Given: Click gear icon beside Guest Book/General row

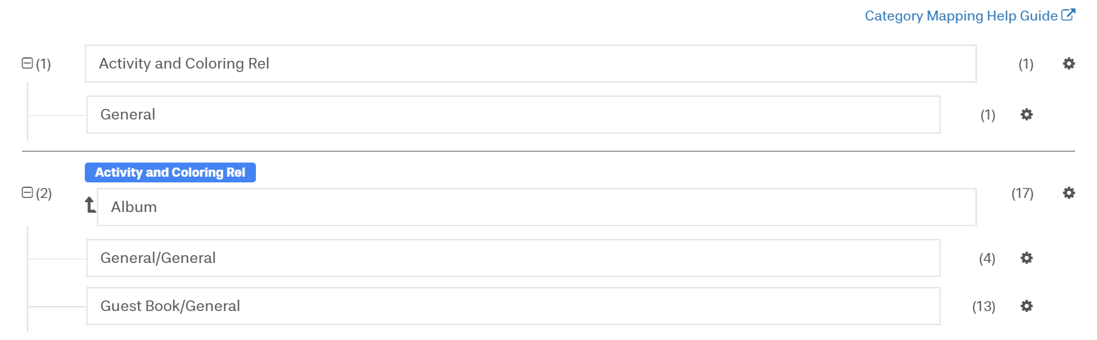Looking at the screenshot, I should point(1026,306).
